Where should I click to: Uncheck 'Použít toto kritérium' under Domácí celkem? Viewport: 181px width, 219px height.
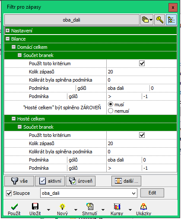tap(142, 63)
